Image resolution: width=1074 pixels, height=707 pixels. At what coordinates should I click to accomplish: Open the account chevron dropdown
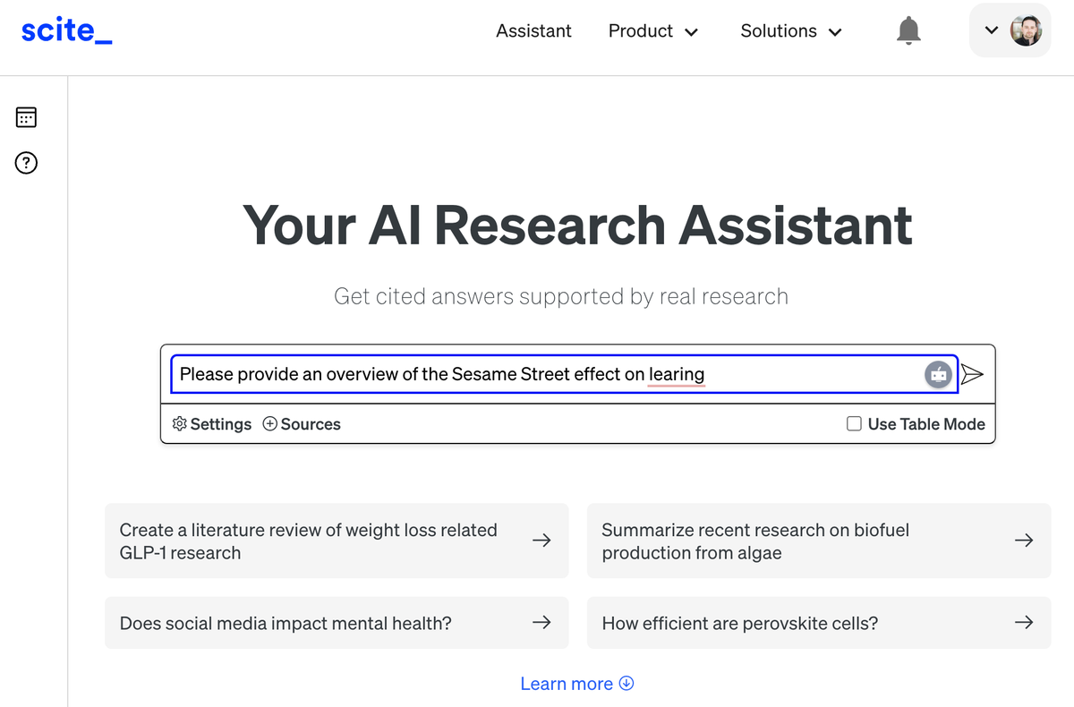coord(991,30)
